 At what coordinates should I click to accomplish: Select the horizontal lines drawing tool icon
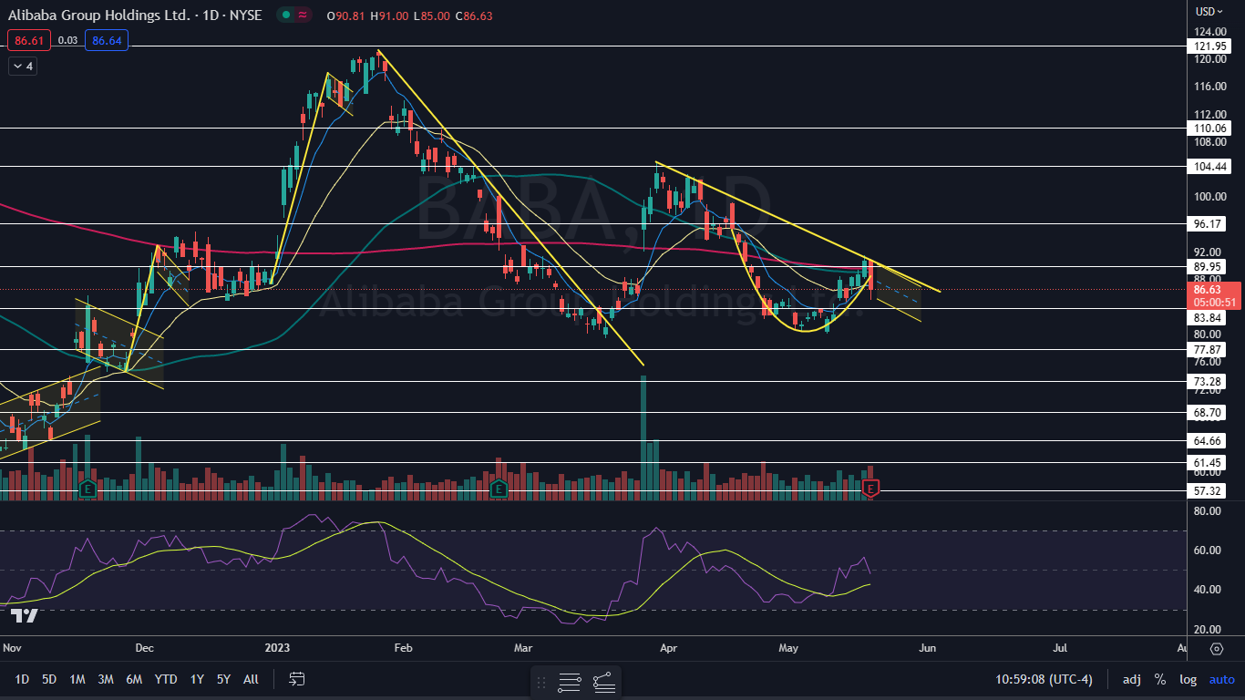tap(570, 682)
